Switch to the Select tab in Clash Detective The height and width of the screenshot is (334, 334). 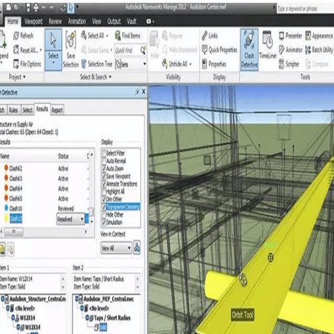coord(27,110)
